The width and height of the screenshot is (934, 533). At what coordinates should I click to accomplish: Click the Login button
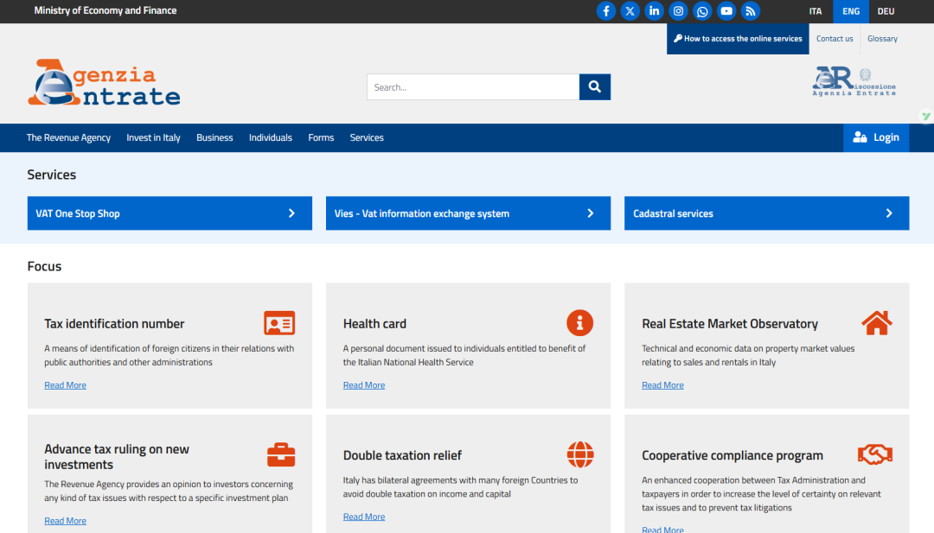coord(876,137)
